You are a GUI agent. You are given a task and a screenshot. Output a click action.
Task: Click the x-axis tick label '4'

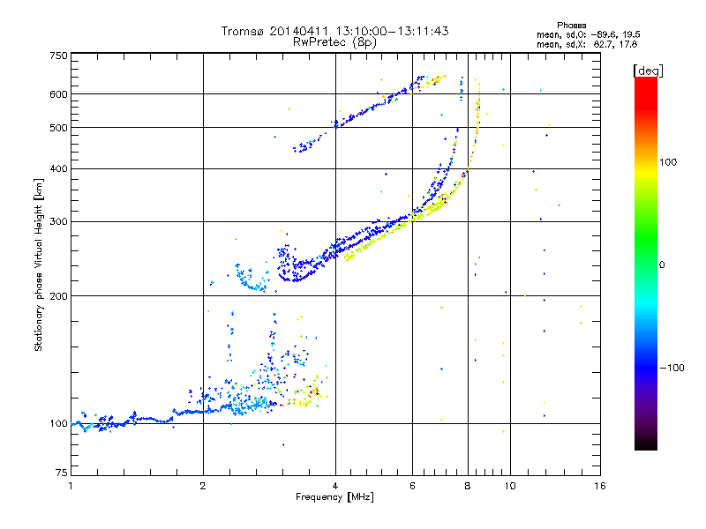(x=335, y=486)
